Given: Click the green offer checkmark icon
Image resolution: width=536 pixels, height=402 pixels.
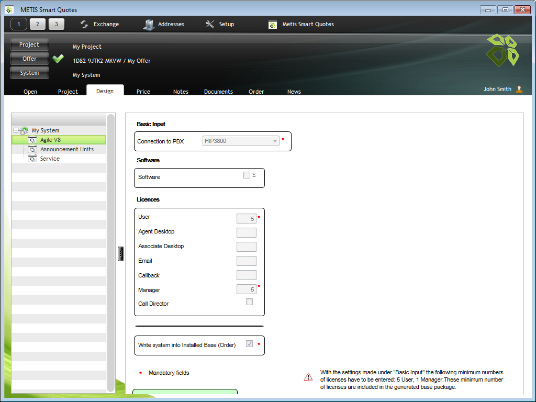Looking at the screenshot, I should (58, 59).
